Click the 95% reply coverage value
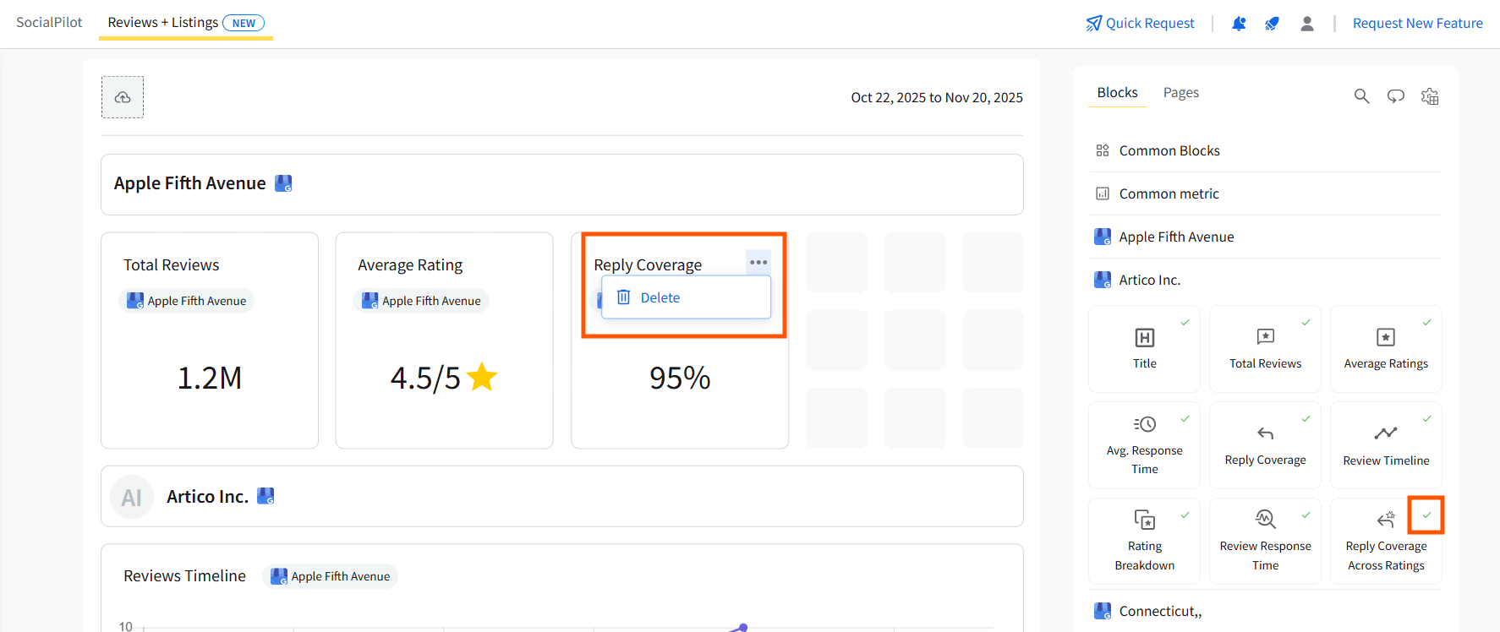The height and width of the screenshot is (632, 1500). tap(680, 378)
